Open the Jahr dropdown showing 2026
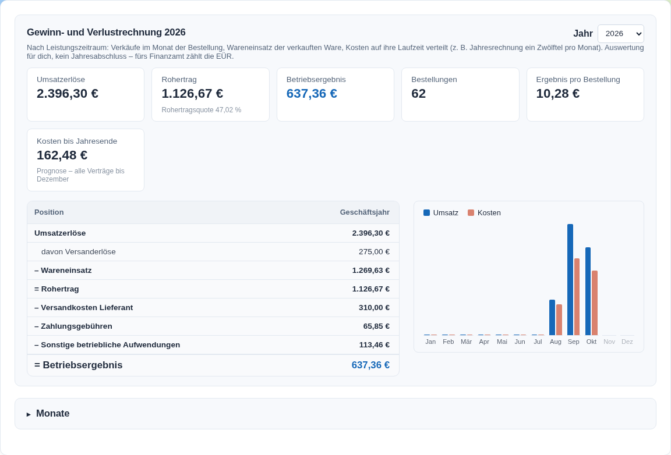The image size is (671, 455). pyautogui.click(x=620, y=34)
